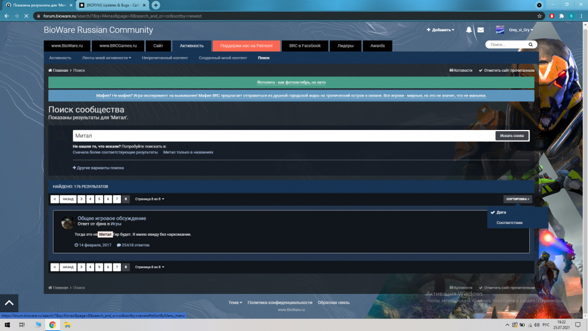Mark site as read via 'Отметить сайт прочитанным'
This screenshot has width=588, height=331.
tap(506, 71)
